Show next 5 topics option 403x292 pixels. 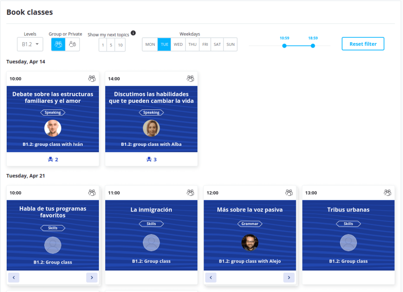click(111, 45)
